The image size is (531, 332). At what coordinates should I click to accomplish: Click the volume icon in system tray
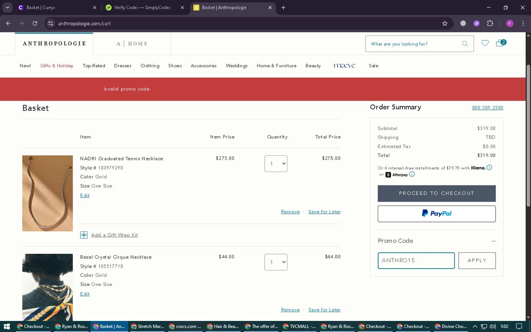(x=493, y=326)
